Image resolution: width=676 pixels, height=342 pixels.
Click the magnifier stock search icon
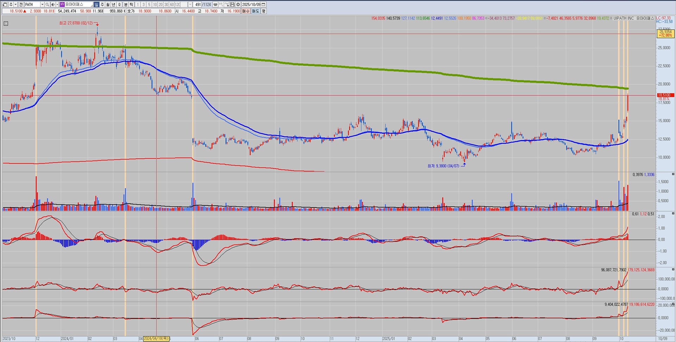tap(47, 5)
